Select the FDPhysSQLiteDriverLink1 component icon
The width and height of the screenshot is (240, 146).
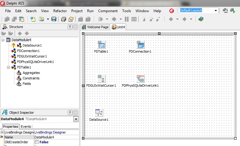click(x=140, y=78)
